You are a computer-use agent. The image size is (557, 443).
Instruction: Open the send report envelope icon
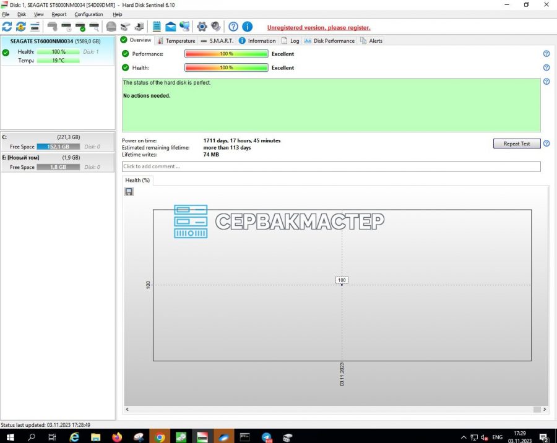pyautogui.click(x=171, y=27)
